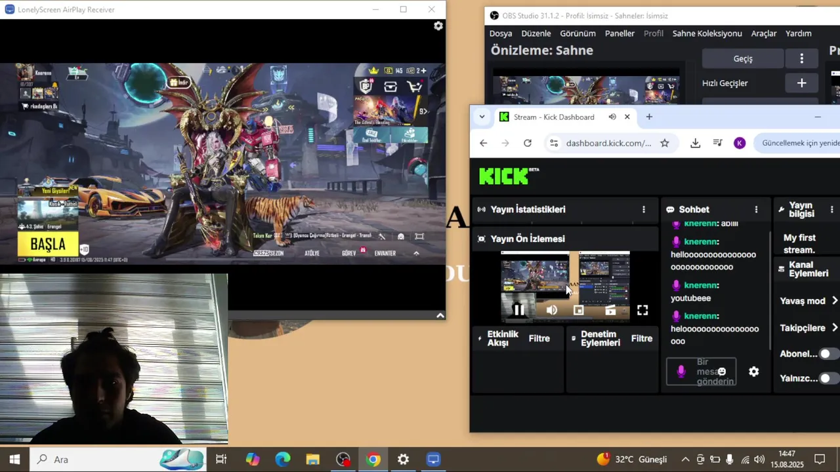Screen dimensions: 840x472
Task: Add quick transition with plus beside Hızlı Geçişler
Action: (801, 83)
